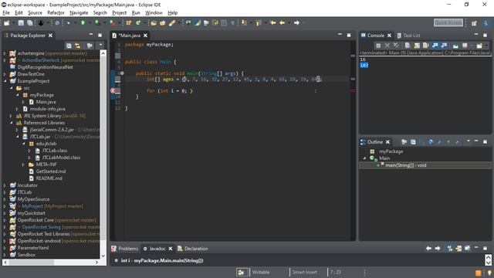Screen dimensions: 494x278
Task: Toggle Hide Non-Public Members in Outline
Action: (448, 142)
